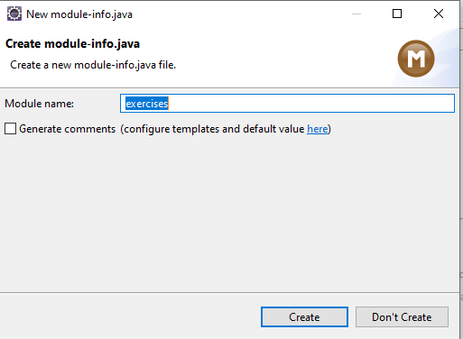Click the bold 'Create module-info.java' heading
Viewport: 463px width, 339px height.
pos(72,44)
